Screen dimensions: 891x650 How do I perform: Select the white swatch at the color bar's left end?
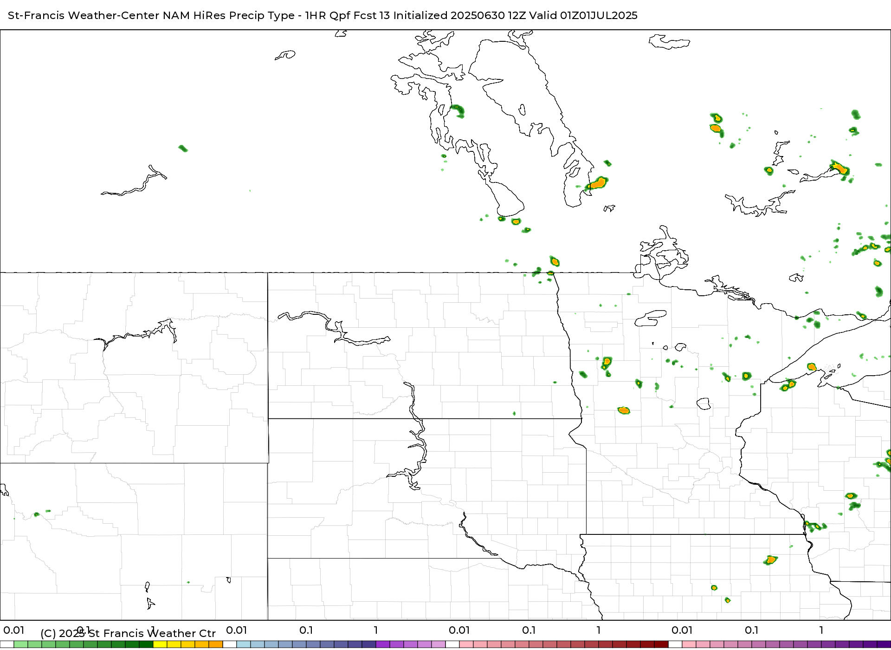(x=7, y=644)
